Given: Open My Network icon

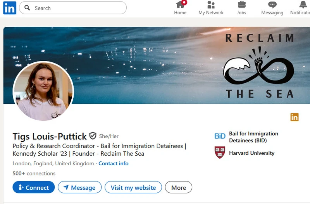Looking at the screenshot, I should point(211,5).
